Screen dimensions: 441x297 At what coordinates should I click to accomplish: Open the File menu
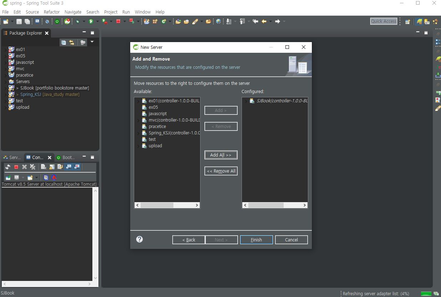coord(5,12)
